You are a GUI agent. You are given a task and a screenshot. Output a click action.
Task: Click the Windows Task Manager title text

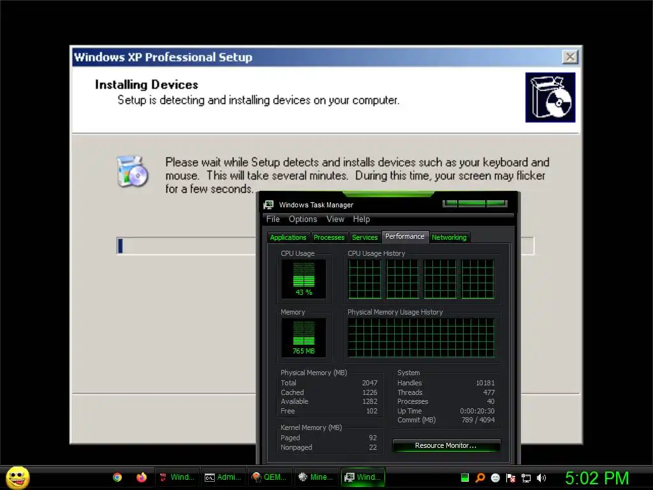pos(316,205)
